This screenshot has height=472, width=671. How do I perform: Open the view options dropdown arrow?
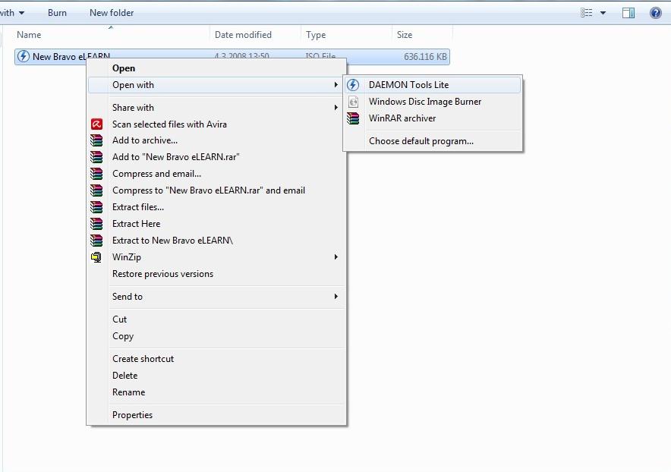pos(603,13)
